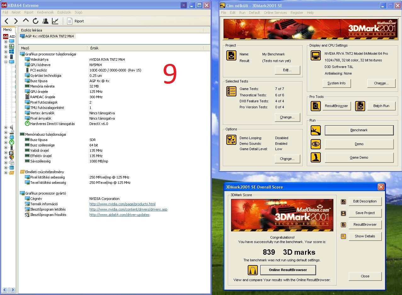Click the Érték column header
This screenshot has width=402, height=295.
[145, 48]
